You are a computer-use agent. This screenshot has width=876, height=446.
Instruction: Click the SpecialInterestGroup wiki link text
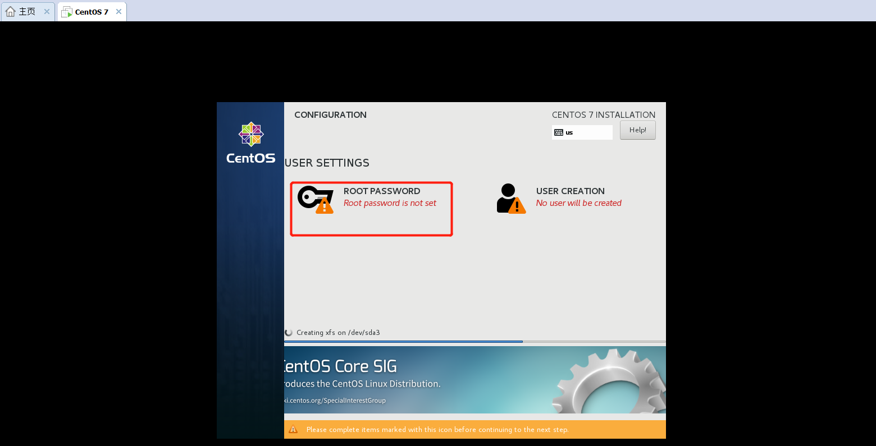(x=335, y=401)
